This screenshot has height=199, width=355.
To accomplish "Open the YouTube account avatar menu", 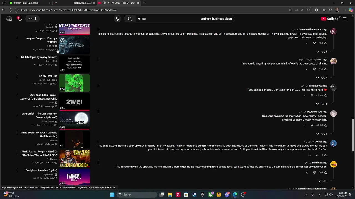I will tap(9, 19).
